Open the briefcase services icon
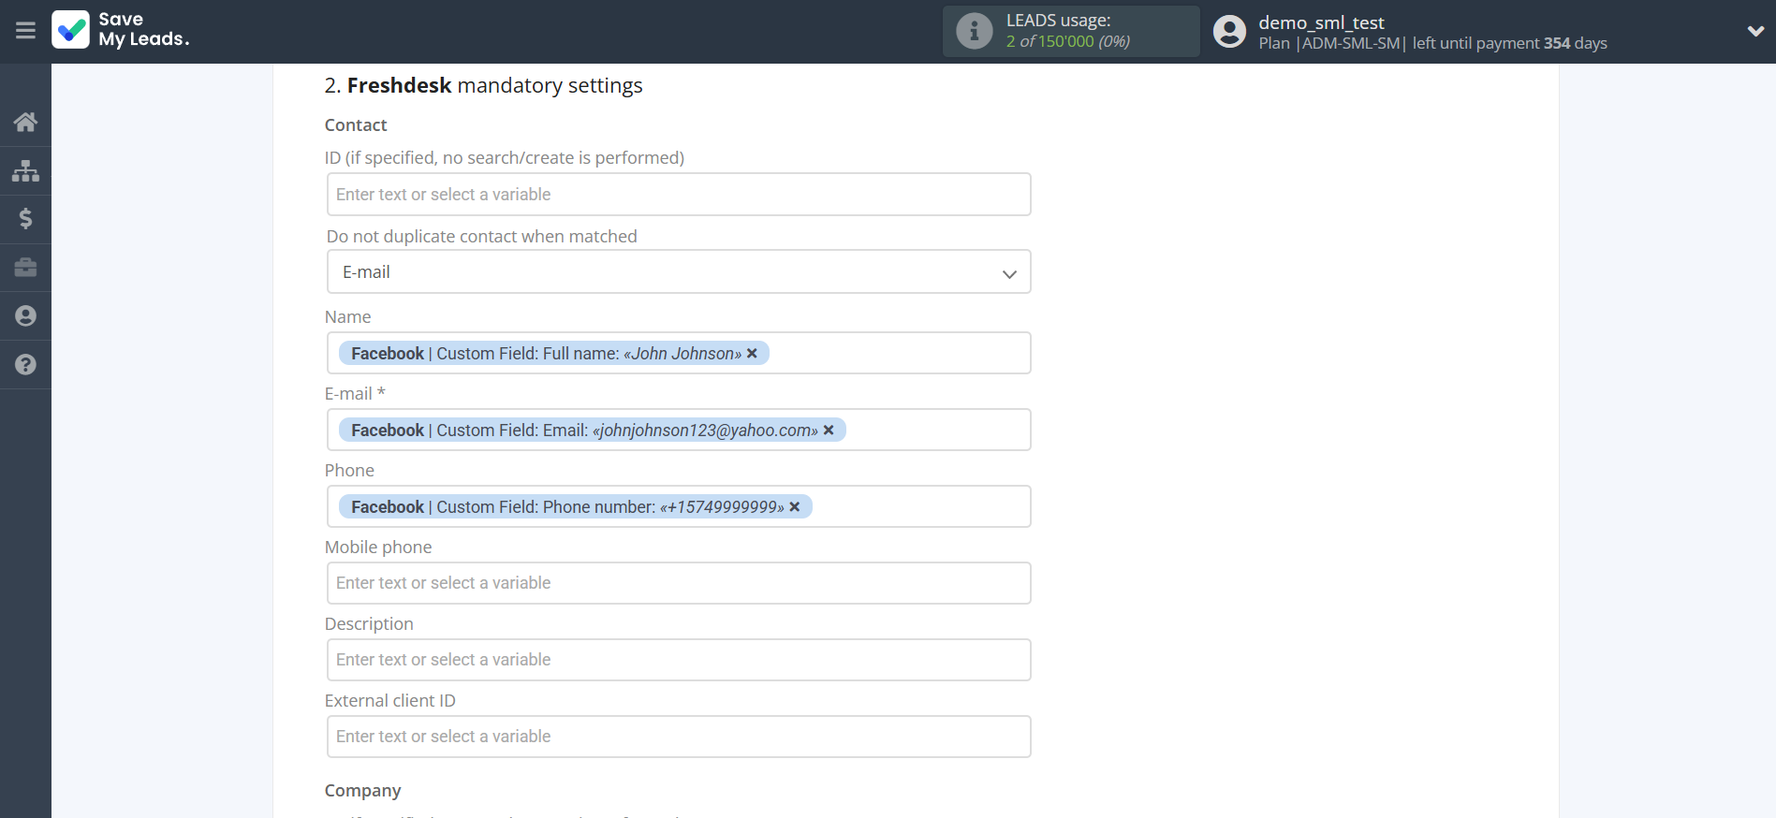This screenshot has width=1776, height=818. coord(25,268)
